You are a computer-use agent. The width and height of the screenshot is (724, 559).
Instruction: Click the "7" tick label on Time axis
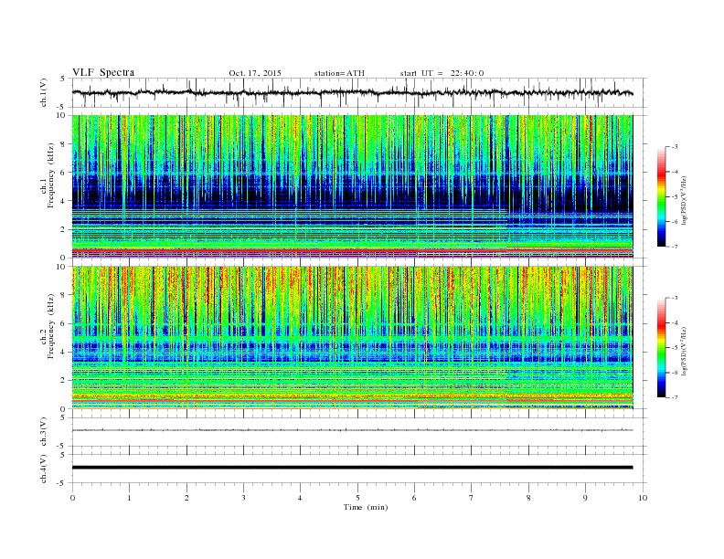[x=472, y=498]
